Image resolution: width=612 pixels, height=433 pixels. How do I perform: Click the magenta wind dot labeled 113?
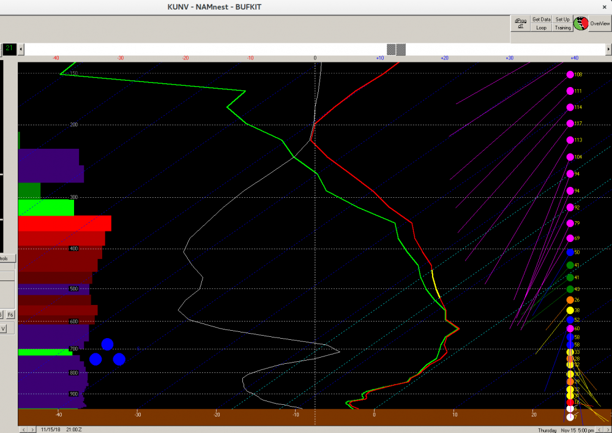(570, 140)
